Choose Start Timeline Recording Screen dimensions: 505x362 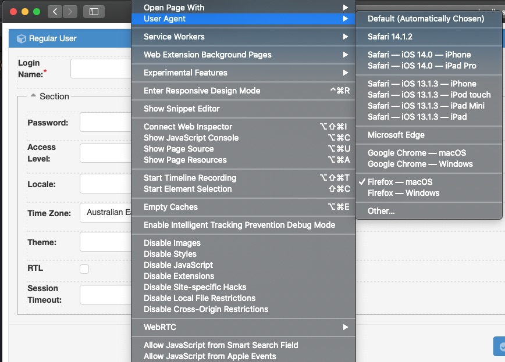point(243,178)
